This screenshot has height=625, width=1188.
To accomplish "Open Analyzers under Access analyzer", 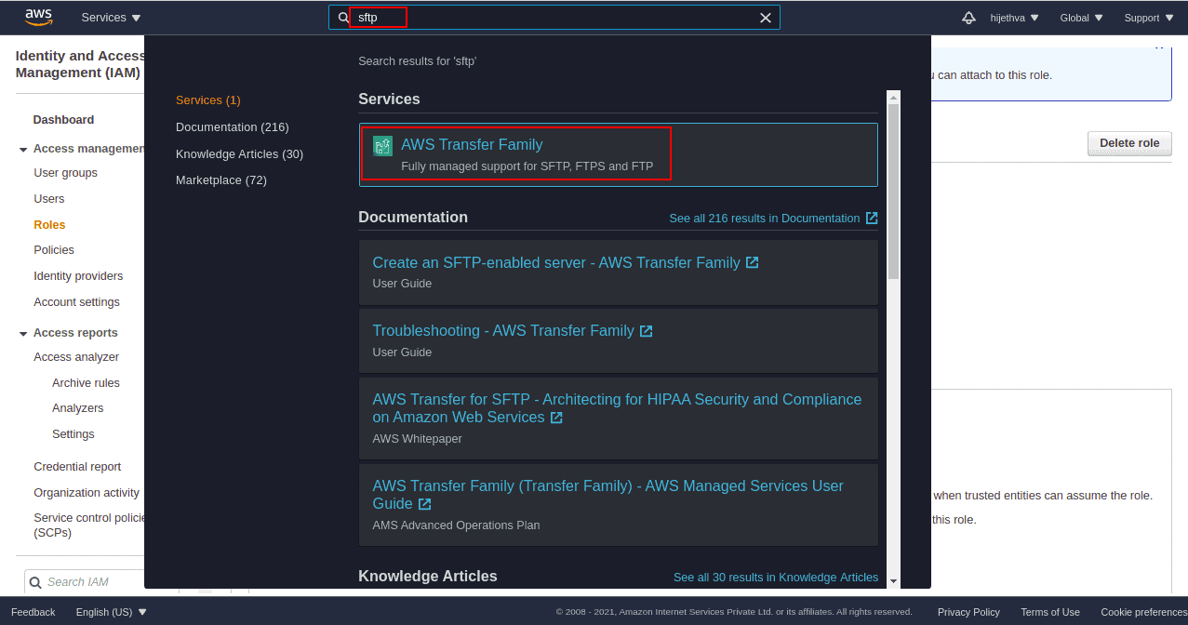I will [x=78, y=408].
